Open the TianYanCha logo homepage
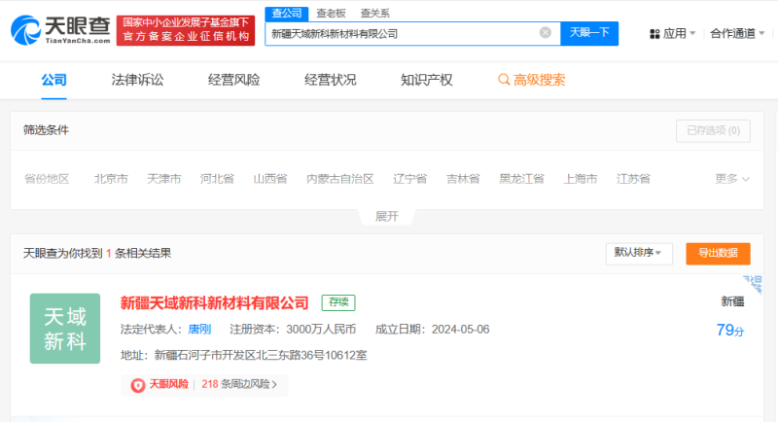This screenshot has width=778, height=422. point(60,30)
